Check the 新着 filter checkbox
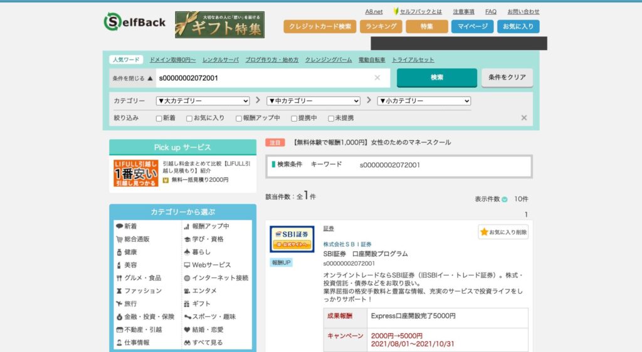 click(x=159, y=118)
